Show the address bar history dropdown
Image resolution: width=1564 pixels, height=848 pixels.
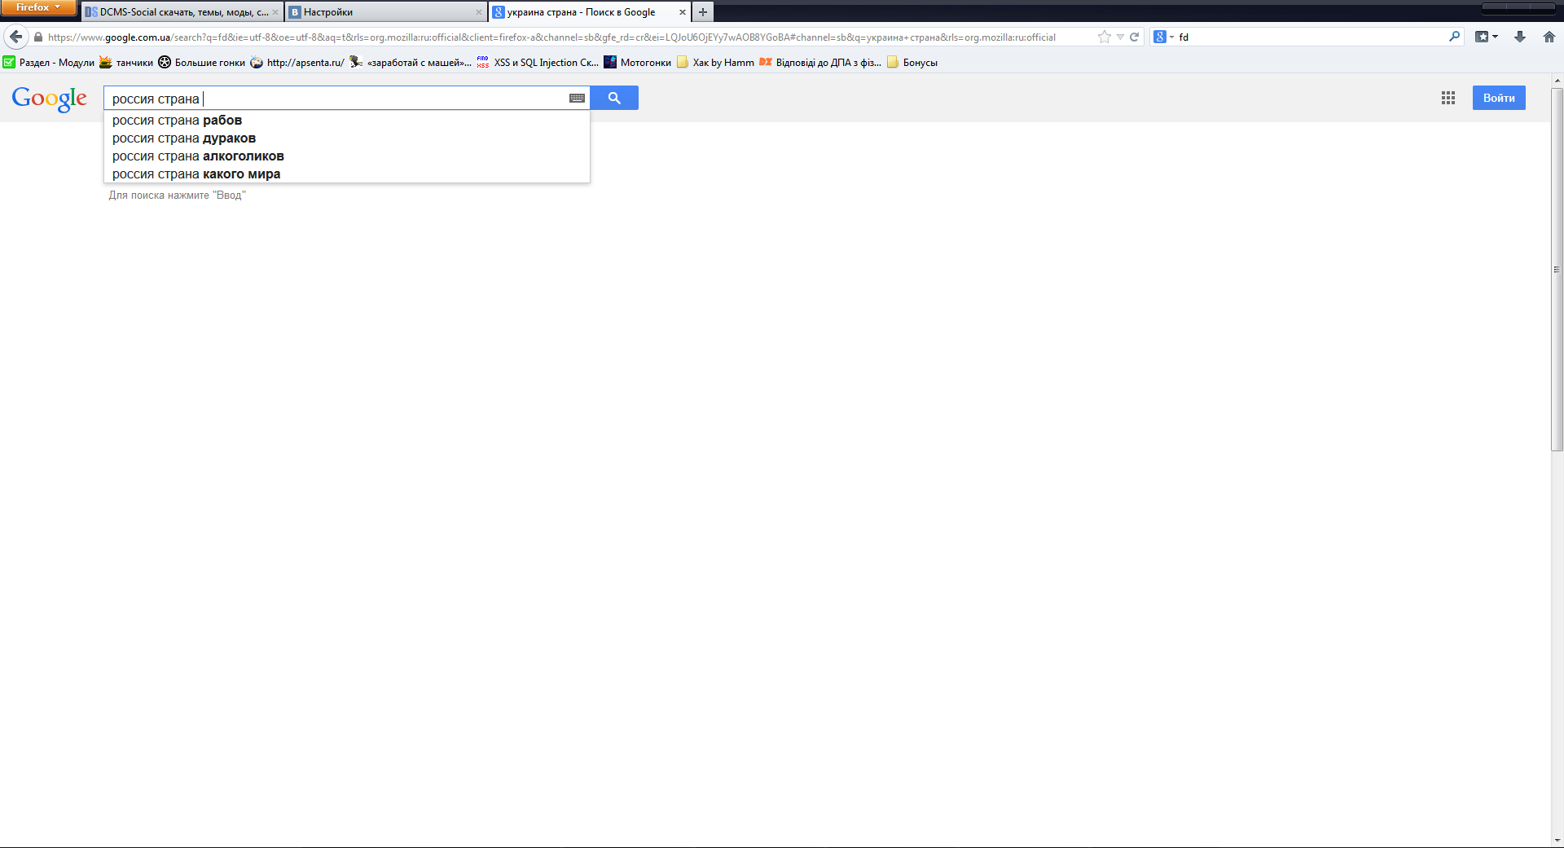(1120, 37)
